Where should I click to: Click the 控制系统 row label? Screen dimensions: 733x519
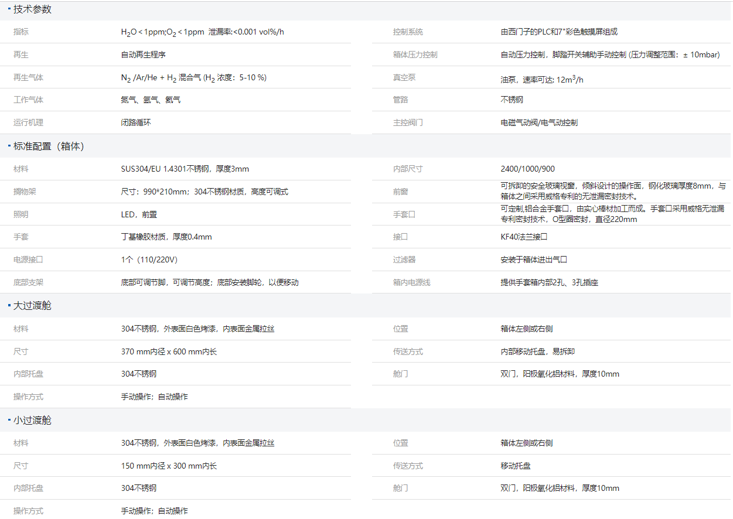pos(408,32)
